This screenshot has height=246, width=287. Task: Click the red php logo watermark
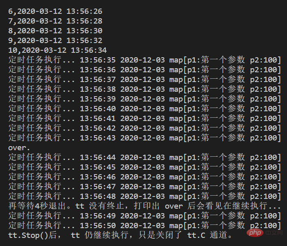point(255,233)
